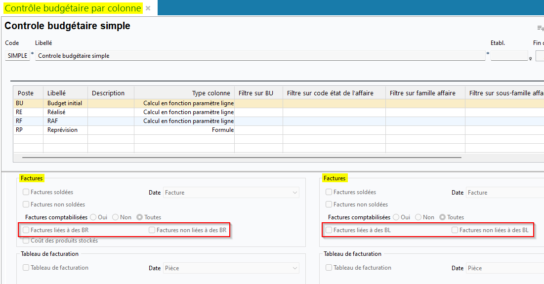
Task: Open the Date dropdown in left Factures group
Action: coord(231,193)
